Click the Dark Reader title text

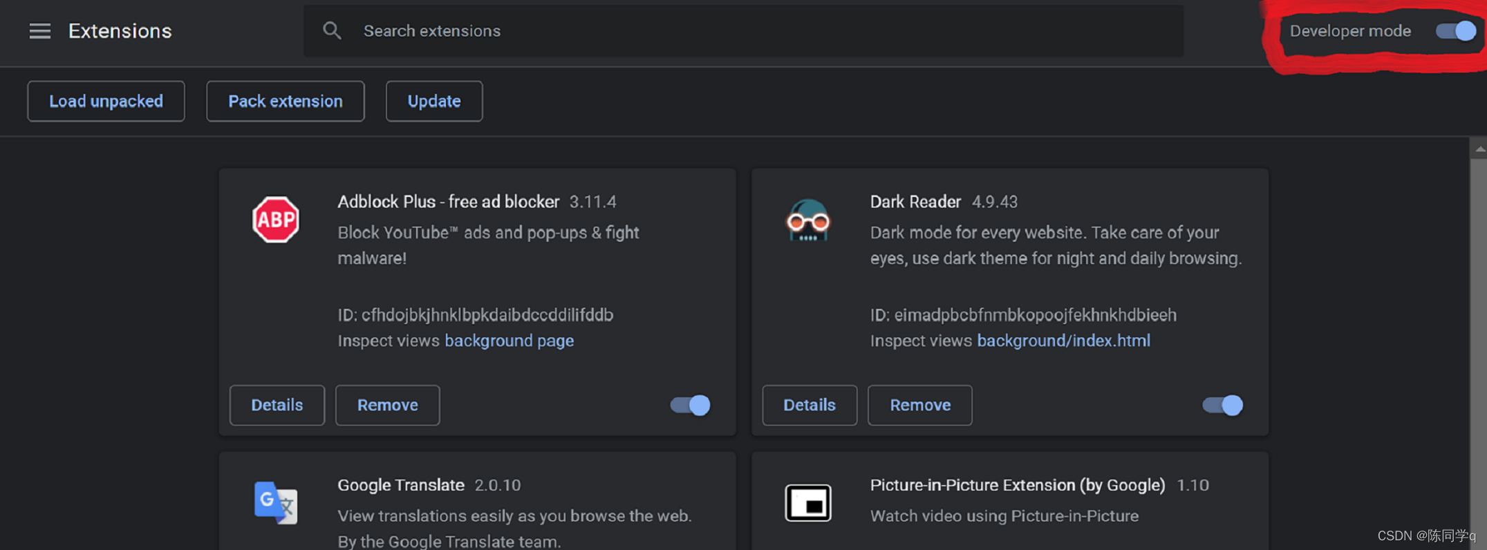[x=915, y=202]
